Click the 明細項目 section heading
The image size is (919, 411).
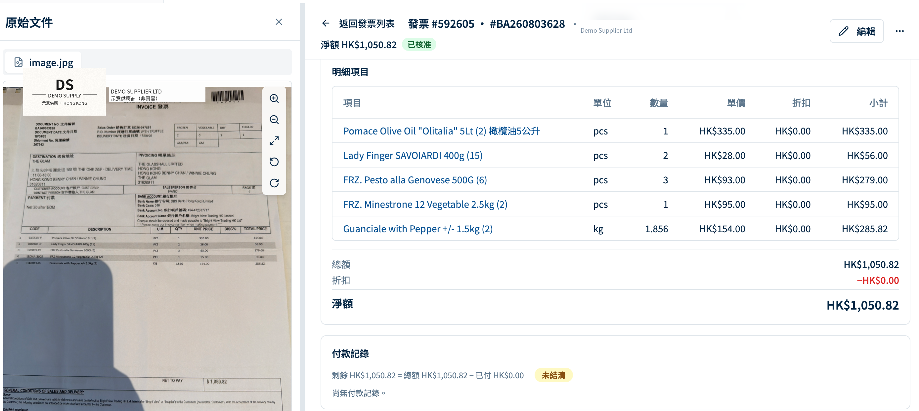tap(350, 72)
